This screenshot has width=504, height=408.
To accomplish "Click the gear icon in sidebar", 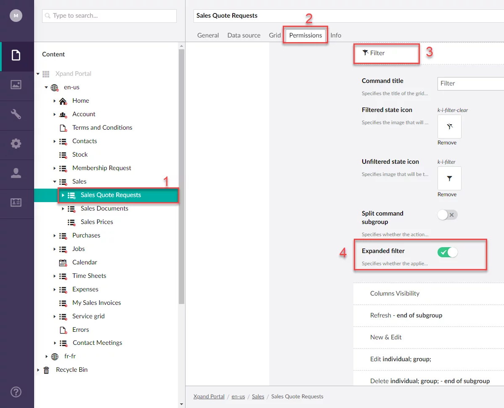I will point(16,144).
